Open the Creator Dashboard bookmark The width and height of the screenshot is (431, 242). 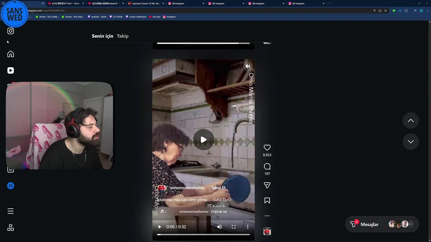[x=136, y=17]
